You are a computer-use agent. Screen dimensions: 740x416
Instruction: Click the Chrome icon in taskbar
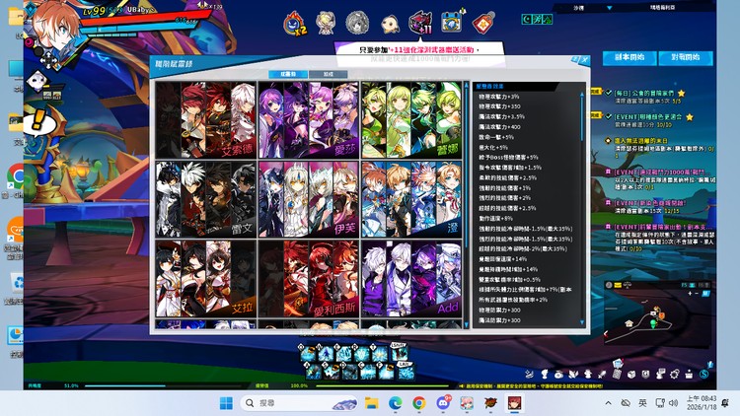tap(419, 403)
